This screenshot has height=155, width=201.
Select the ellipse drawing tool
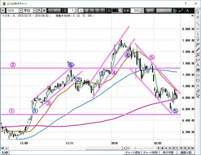[x=198, y=75]
